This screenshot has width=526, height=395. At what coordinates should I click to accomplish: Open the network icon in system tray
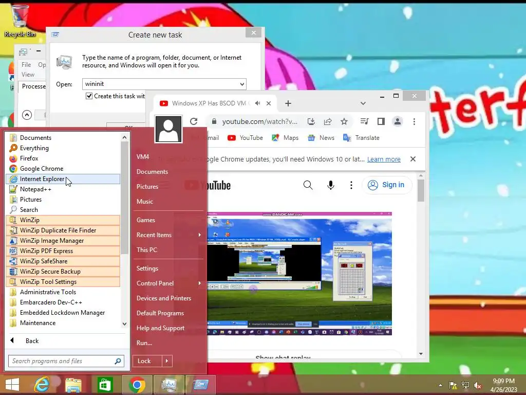click(x=465, y=385)
